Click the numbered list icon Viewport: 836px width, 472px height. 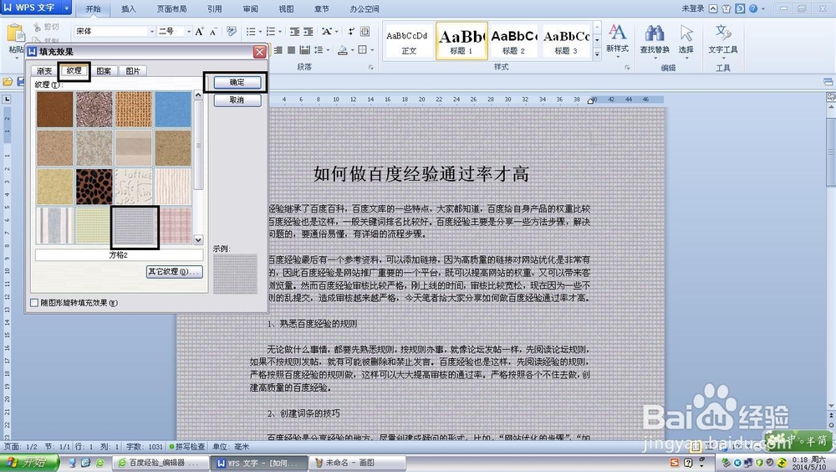click(x=270, y=32)
